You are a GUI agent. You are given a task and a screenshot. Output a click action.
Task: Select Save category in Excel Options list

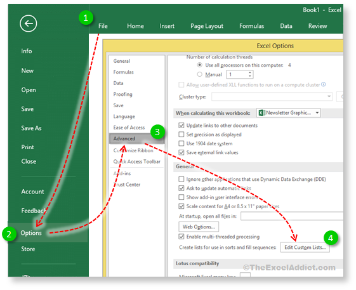[118, 105]
